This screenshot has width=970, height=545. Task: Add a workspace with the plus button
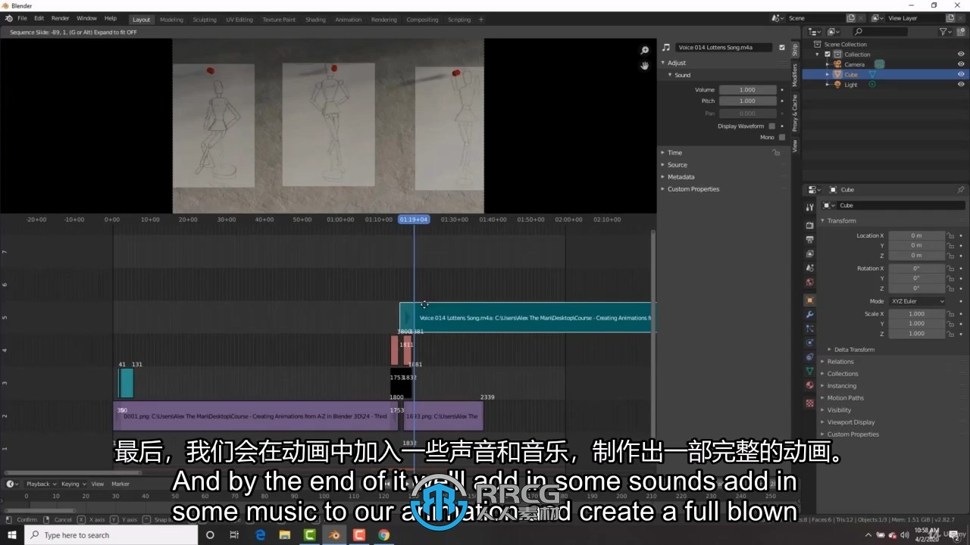click(x=480, y=20)
